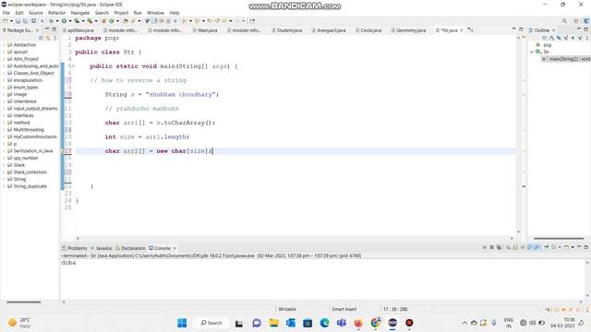Toggle Mark Occurrences in the main toolbar

click(x=154, y=21)
